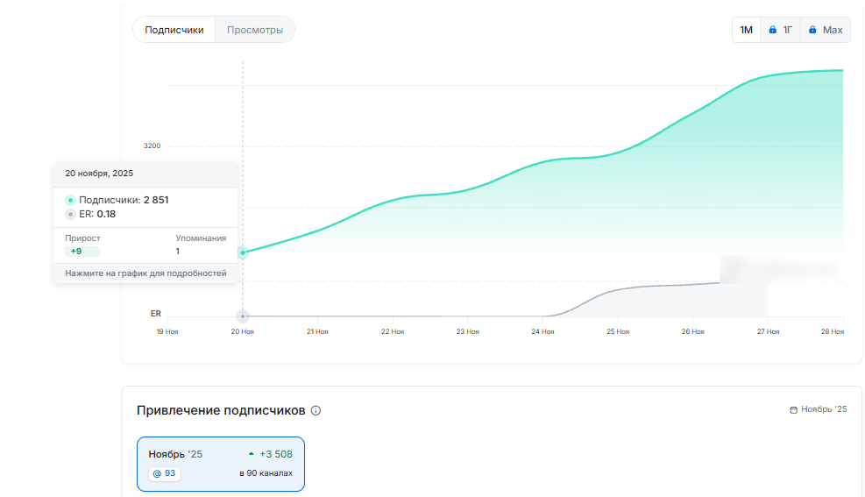Click green growth arrow beside +3 508
The width and height of the screenshot is (865, 497).
pos(252,454)
